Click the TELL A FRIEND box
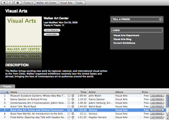This screenshot has width=169, height=120. pyautogui.click(x=137, y=19)
